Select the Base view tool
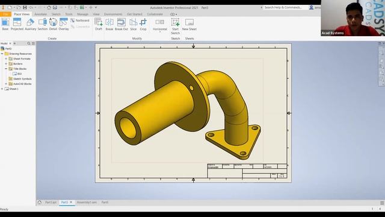 [5, 24]
